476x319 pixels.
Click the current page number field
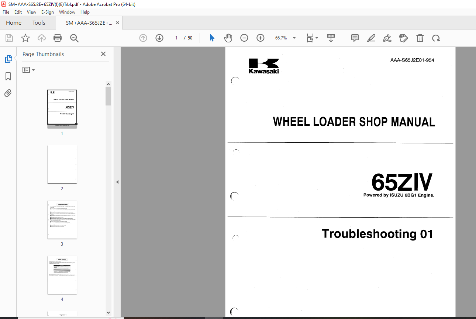[x=176, y=38]
